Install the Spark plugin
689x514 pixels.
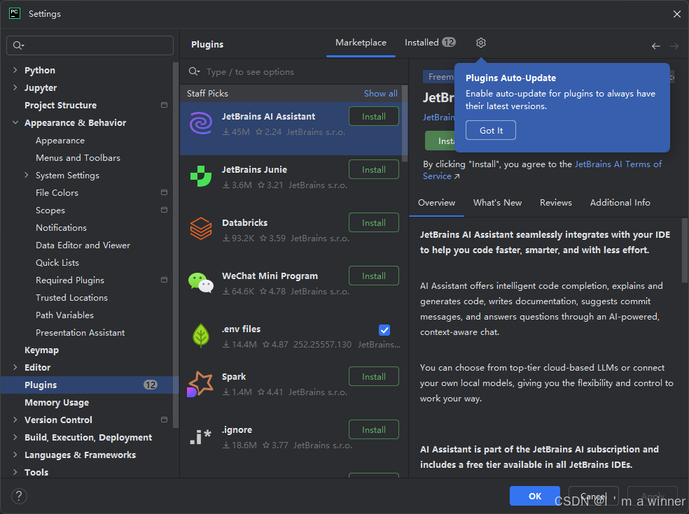coord(374,377)
